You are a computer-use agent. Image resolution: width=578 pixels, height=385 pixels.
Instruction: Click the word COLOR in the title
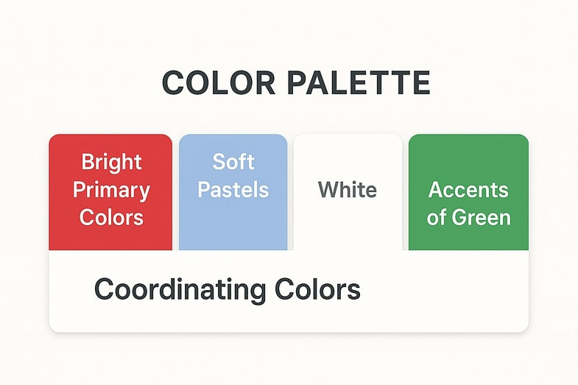tap(219, 82)
